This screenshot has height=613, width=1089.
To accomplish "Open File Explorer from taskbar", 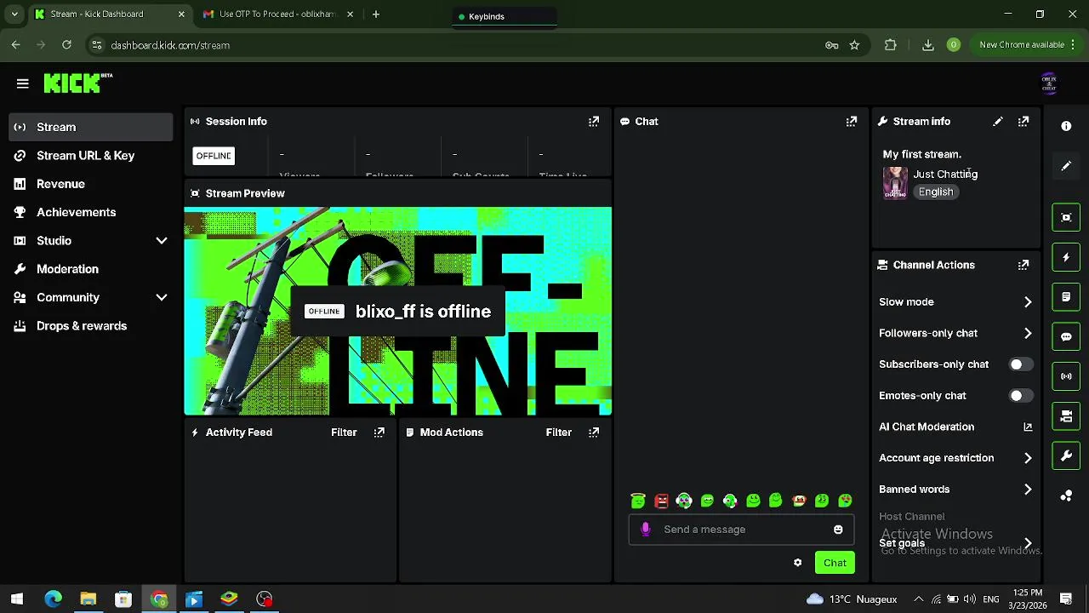I will tap(88, 599).
